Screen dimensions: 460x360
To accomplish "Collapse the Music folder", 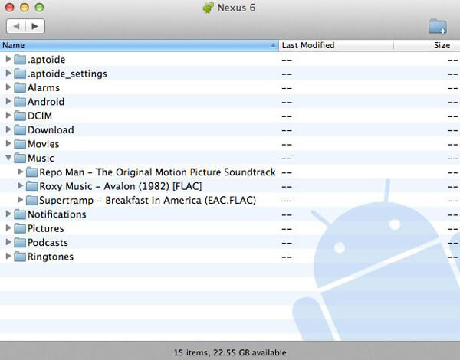I will pos(8,158).
